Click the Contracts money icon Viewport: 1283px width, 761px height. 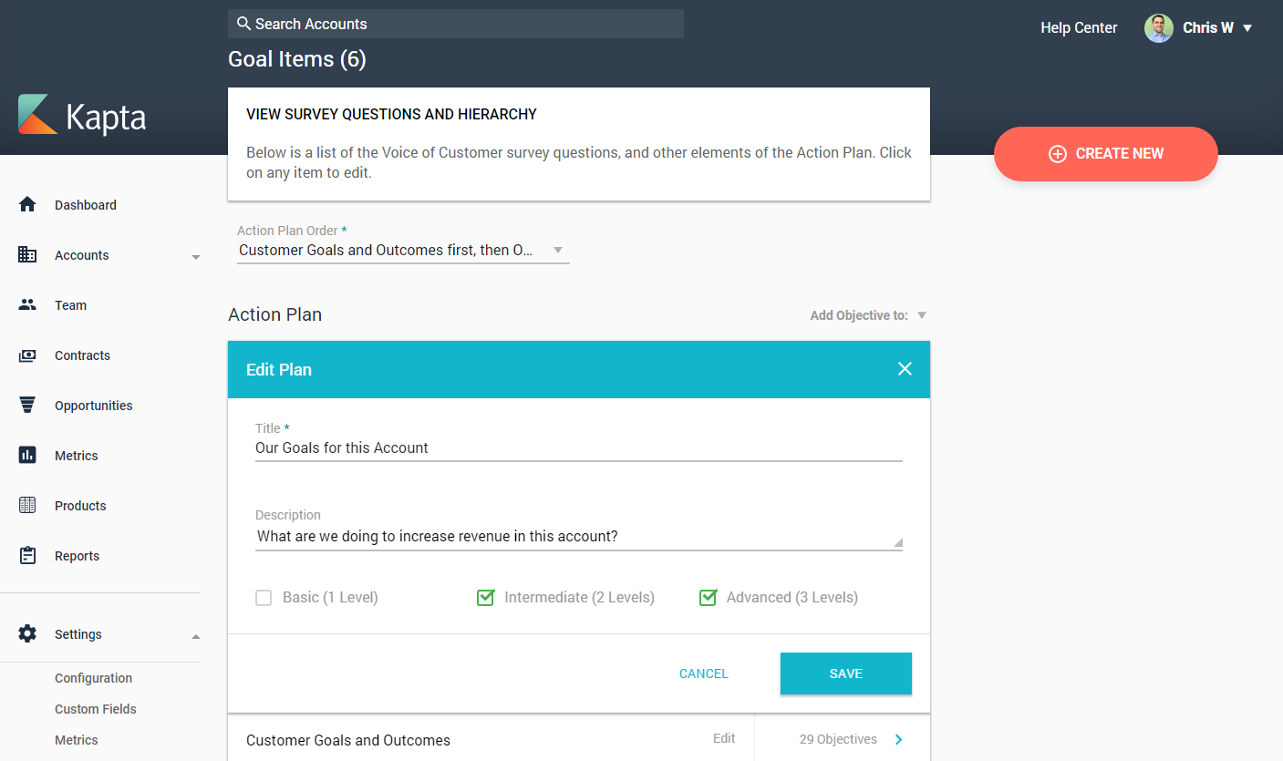point(27,355)
